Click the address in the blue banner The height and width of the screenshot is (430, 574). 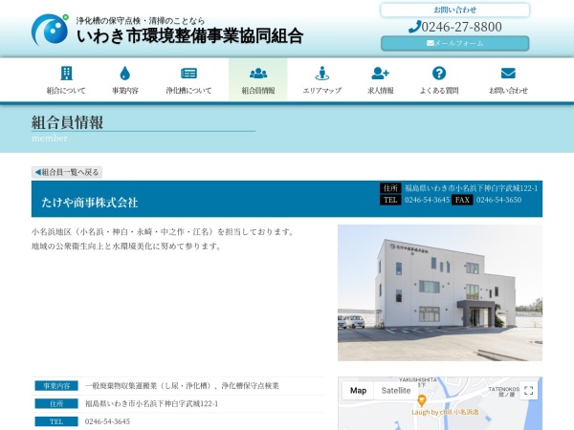pyautogui.click(x=471, y=188)
